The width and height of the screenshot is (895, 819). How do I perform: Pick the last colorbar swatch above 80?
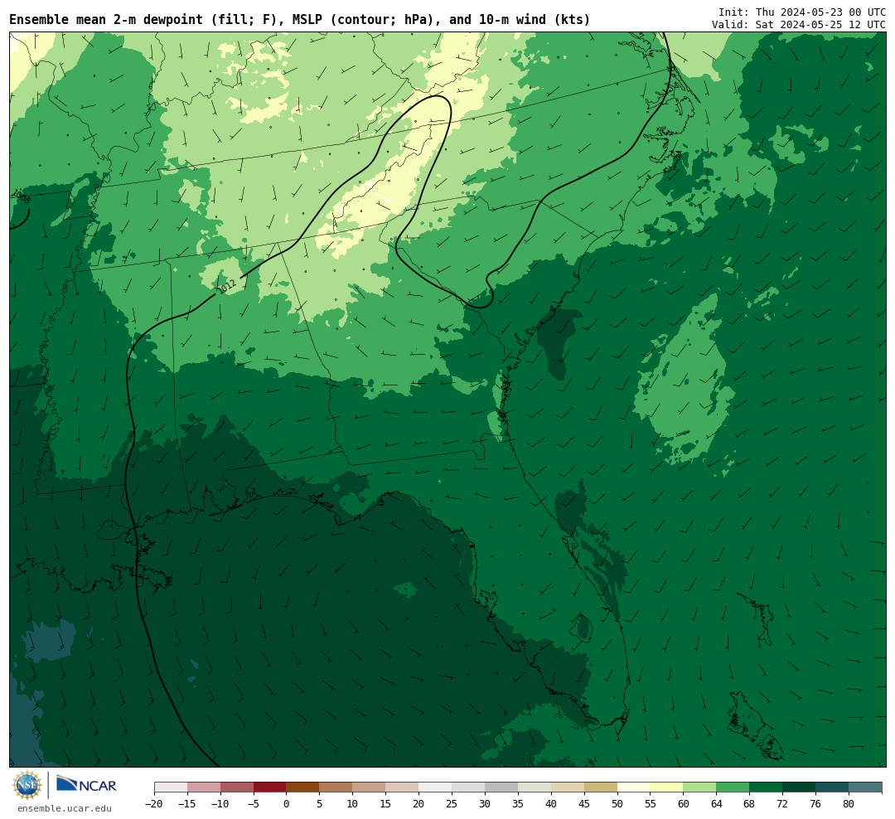tap(865, 787)
